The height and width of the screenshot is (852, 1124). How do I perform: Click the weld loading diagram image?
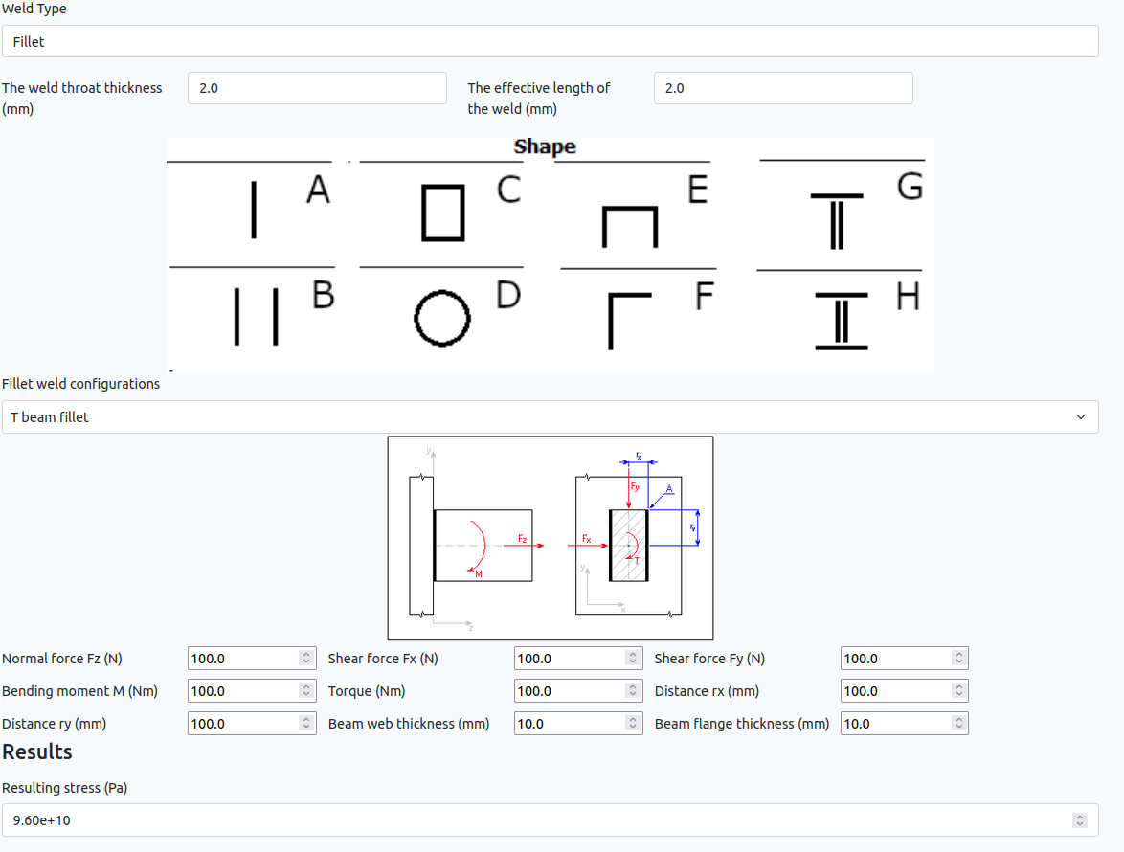tap(551, 538)
